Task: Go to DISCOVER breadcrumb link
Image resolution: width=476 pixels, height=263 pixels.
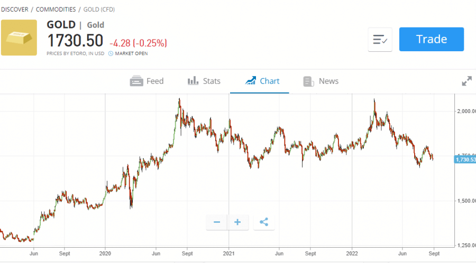Action: [14, 10]
